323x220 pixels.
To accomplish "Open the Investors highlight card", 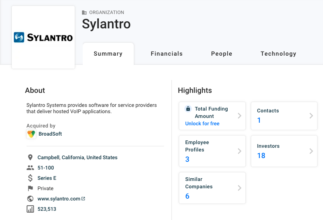I will point(284,151).
